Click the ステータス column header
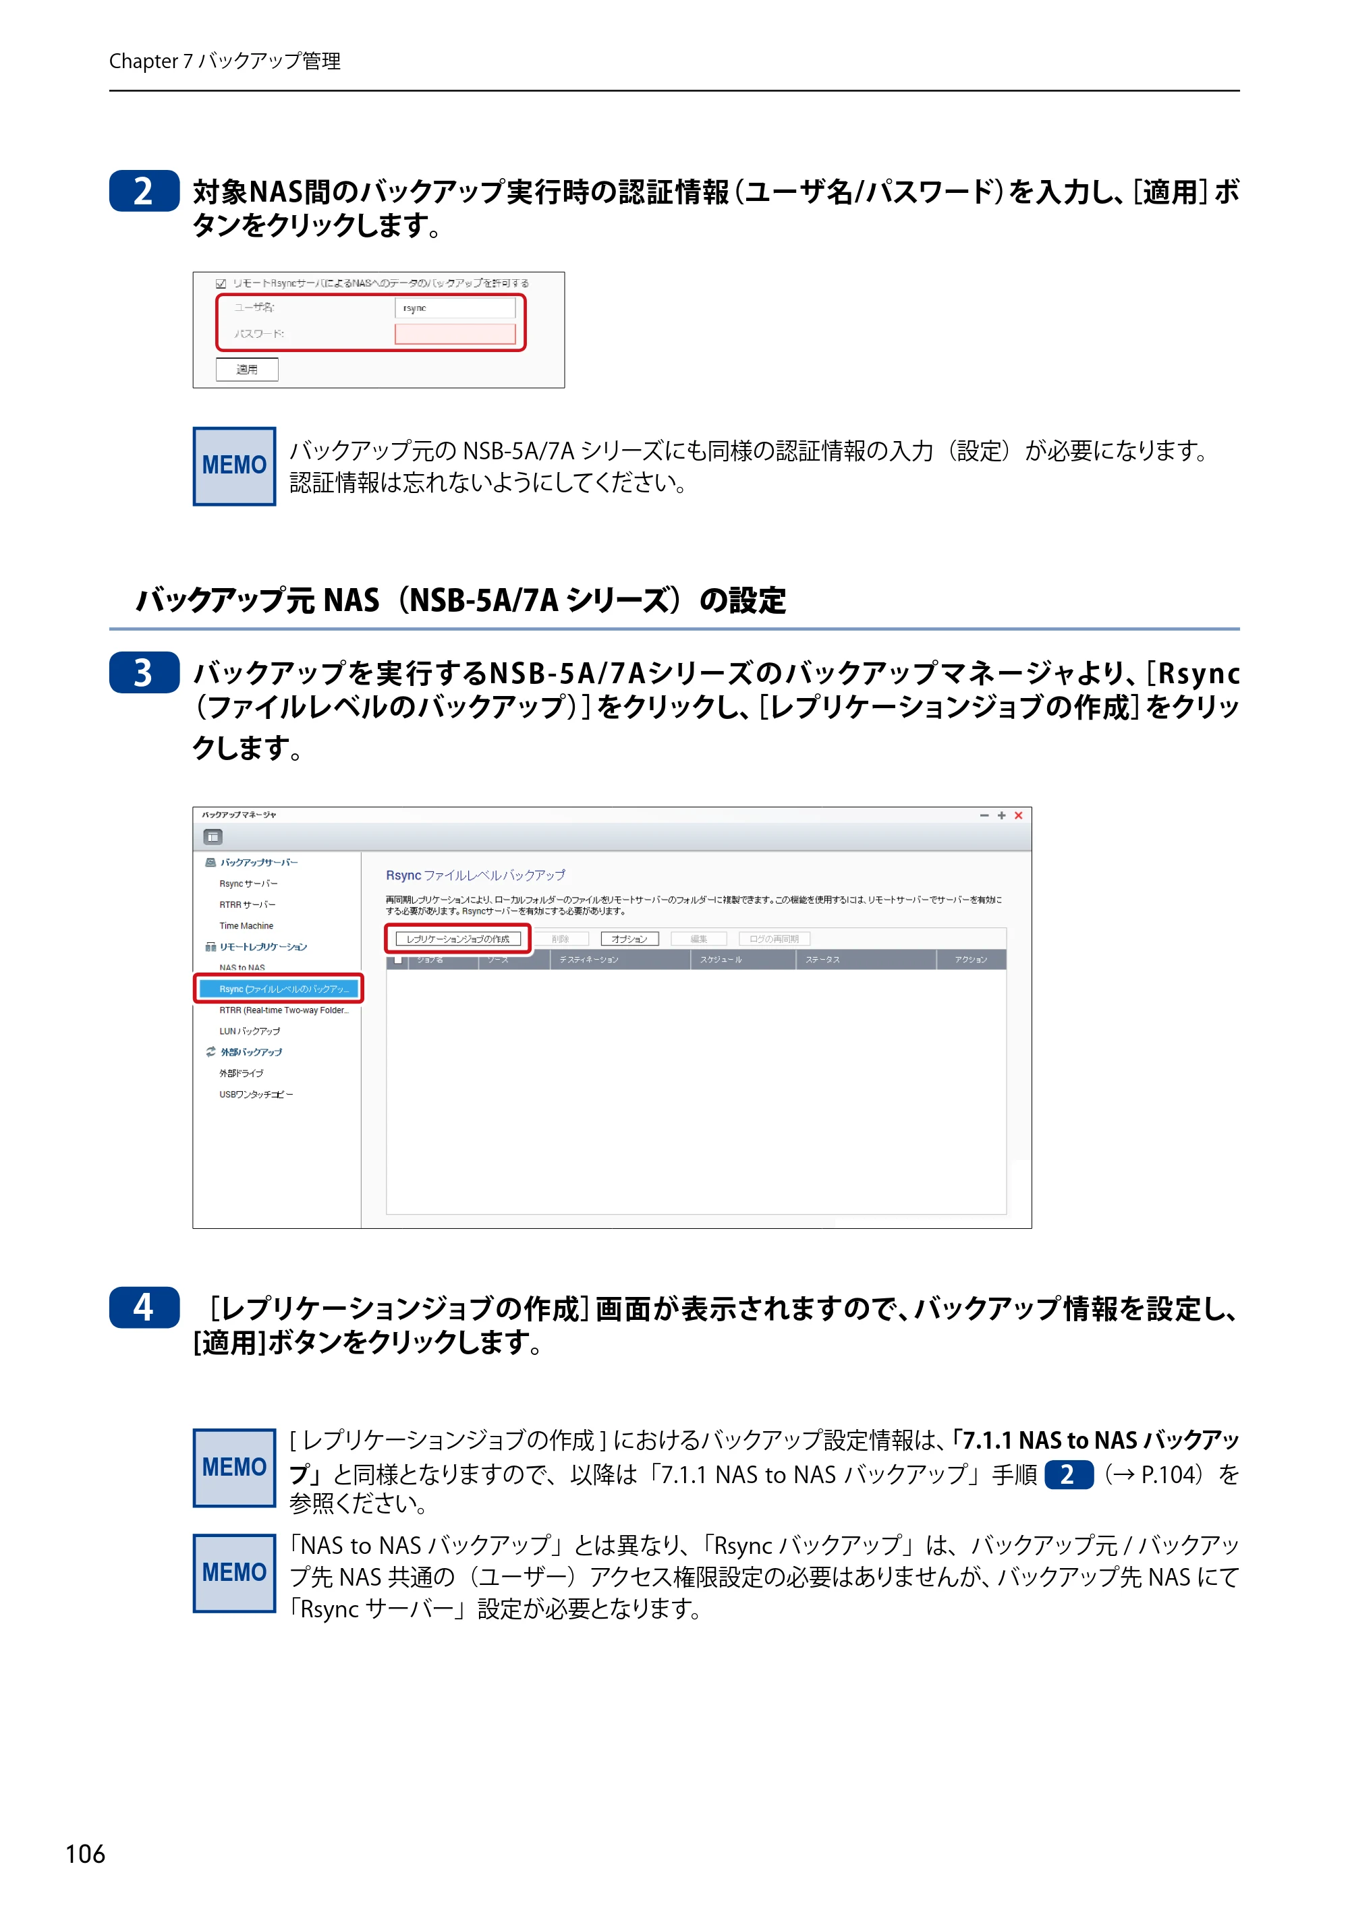 866,960
